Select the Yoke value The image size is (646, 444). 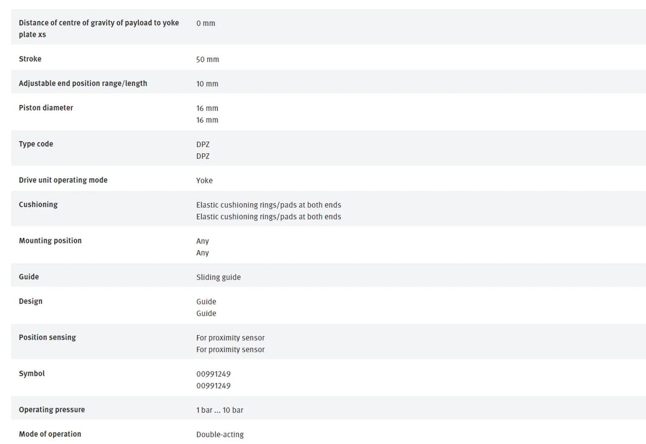[x=205, y=180]
